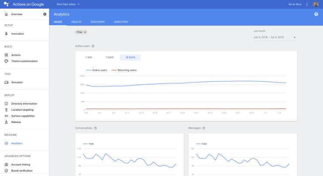
Task: Select the 28 DAYS range option
Action: [x=130, y=57]
